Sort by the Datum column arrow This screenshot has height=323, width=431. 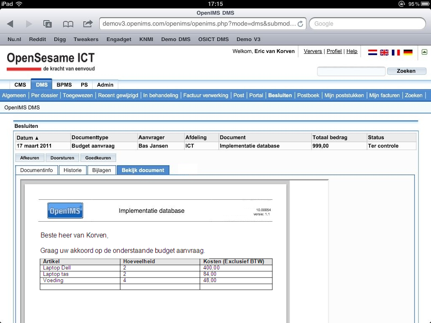pyautogui.click(x=37, y=138)
